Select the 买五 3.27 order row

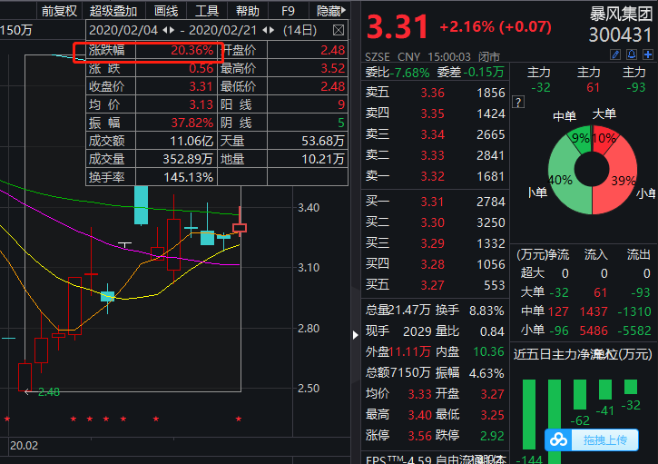[x=435, y=285]
